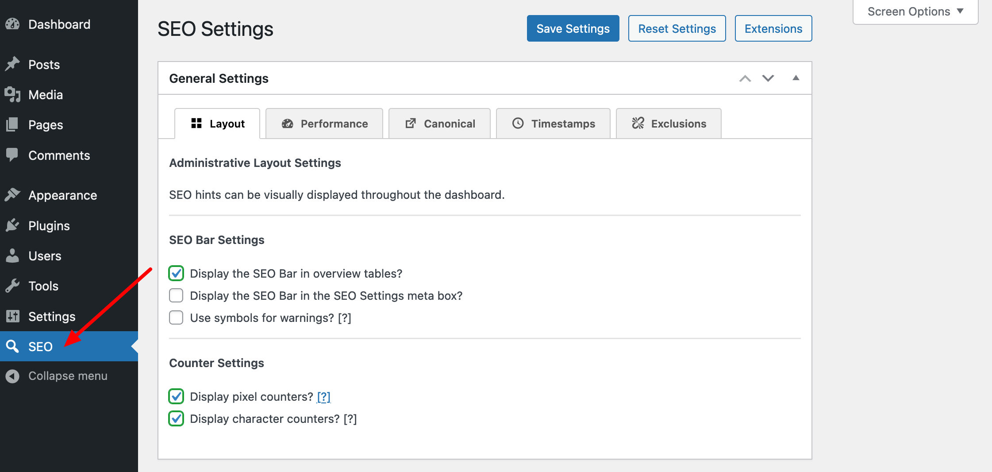The height and width of the screenshot is (472, 992).
Task: Click the Comments speech bubble icon
Action: (12, 155)
